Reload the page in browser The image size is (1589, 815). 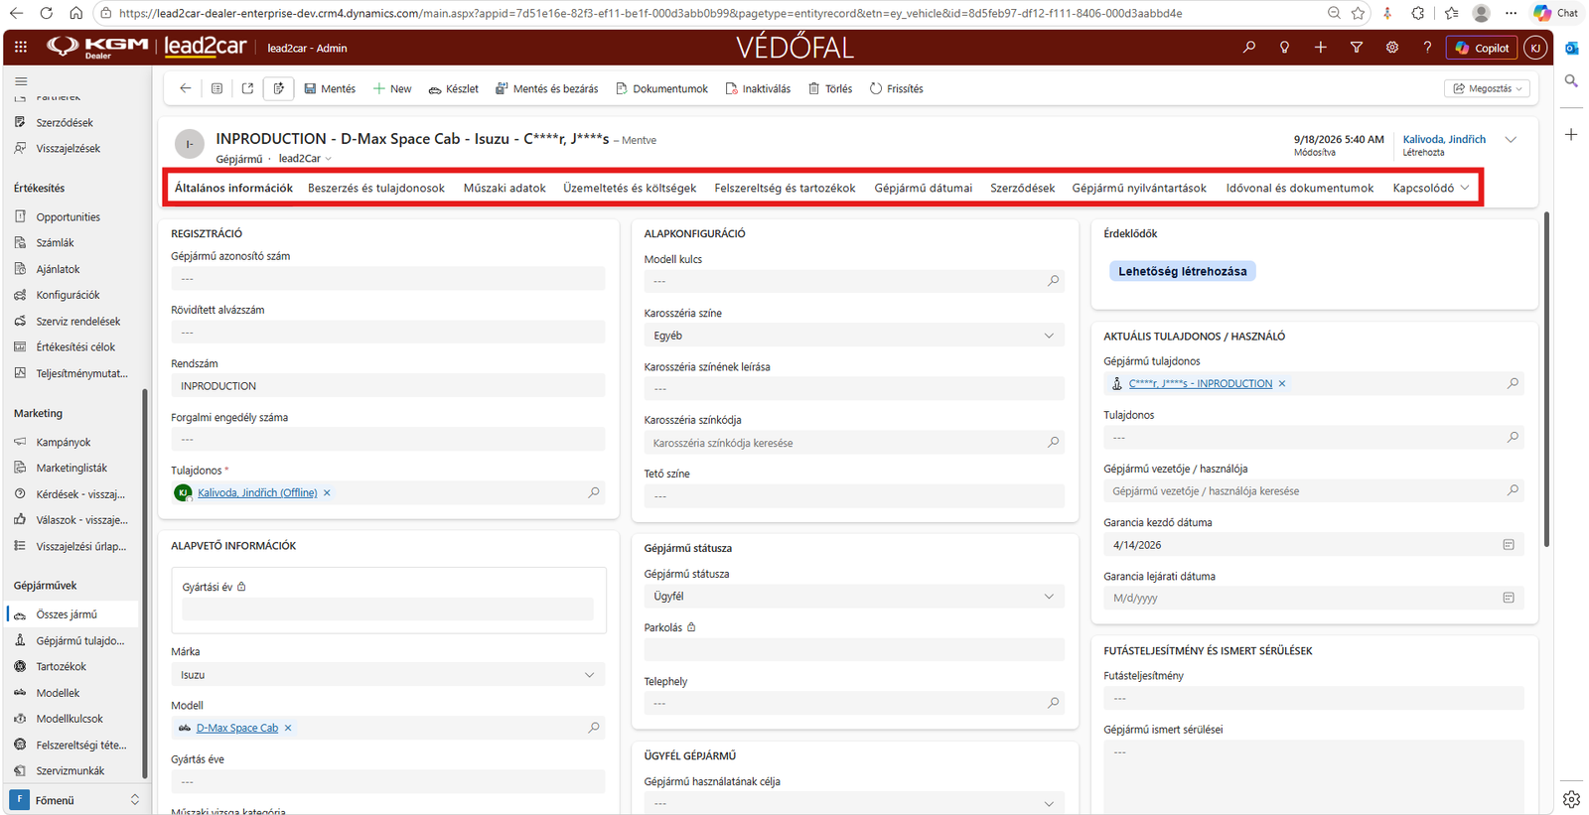(46, 13)
